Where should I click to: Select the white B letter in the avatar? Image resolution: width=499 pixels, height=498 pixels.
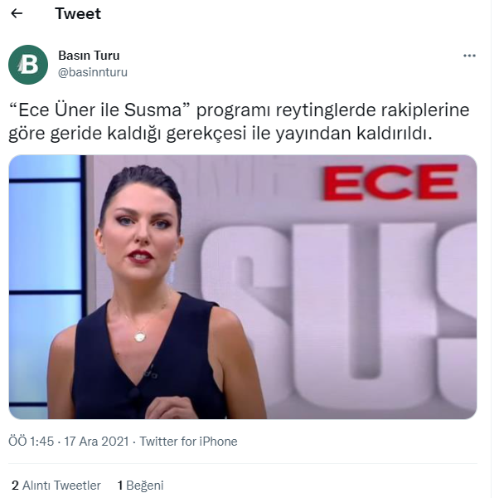pyautogui.click(x=29, y=65)
